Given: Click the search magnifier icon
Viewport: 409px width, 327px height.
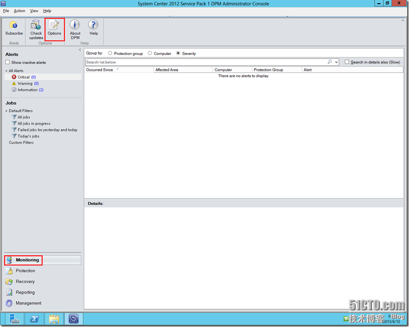Looking at the screenshot, I should coord(330,62).
